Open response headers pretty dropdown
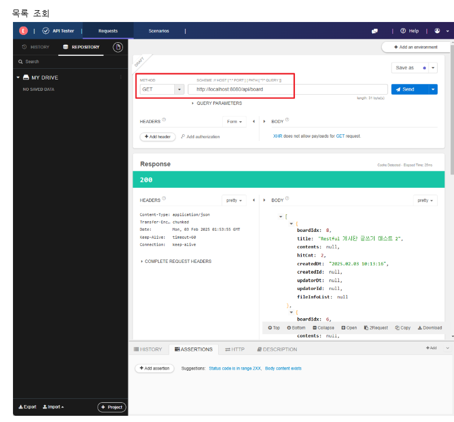Screen dimensions: 454x422 pos(234,200)
